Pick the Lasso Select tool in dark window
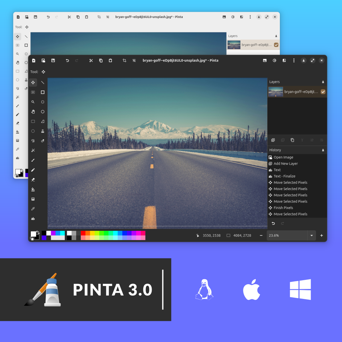 coord(33,141)
